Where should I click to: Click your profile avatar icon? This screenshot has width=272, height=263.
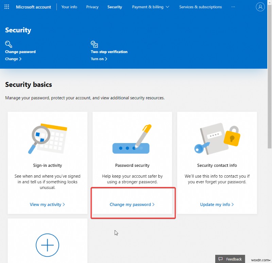point(260,6)
